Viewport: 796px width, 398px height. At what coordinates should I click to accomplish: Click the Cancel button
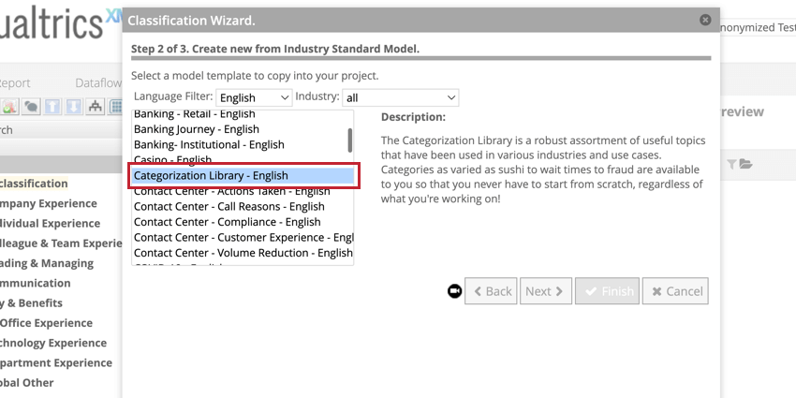click(x=675, y=291)
